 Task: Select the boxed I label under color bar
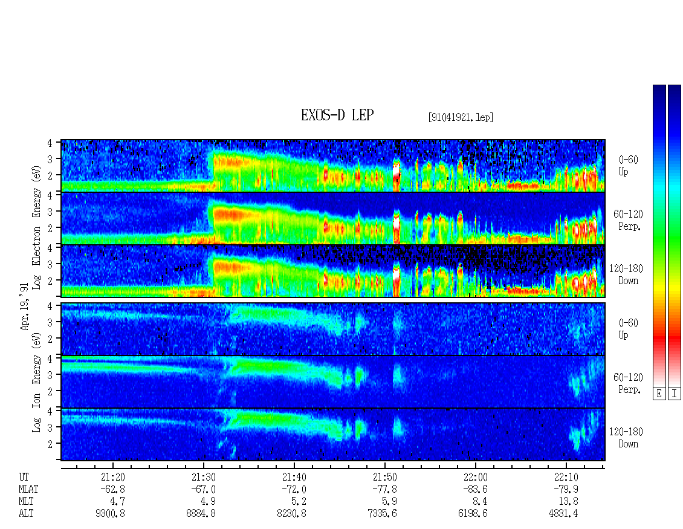[675, 394]
